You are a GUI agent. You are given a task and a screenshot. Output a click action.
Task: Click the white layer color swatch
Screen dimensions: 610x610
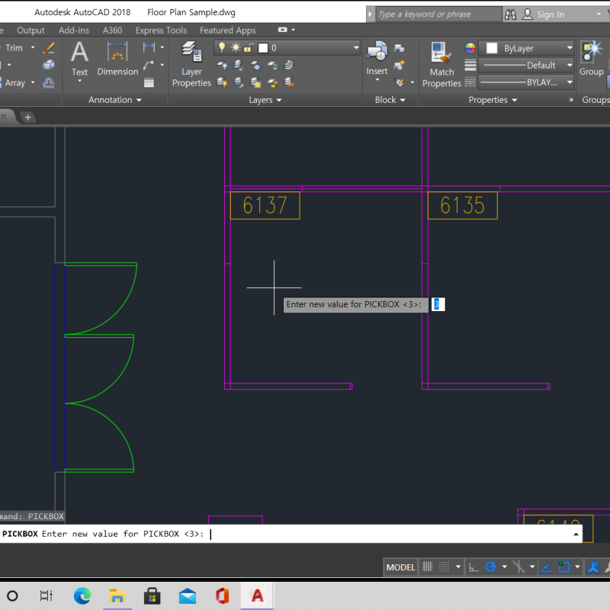pyautogui.click(x=263, y=48)
